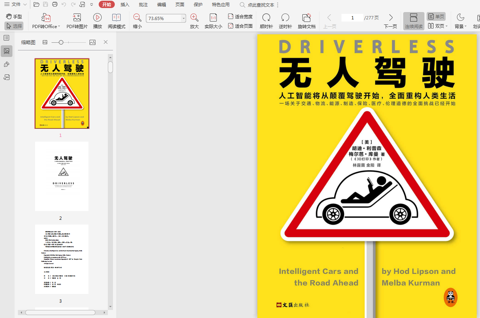Toggle 连续阅读 continuous reading
The width and height of the screenshot is (480, 318).
pos(414,21)
